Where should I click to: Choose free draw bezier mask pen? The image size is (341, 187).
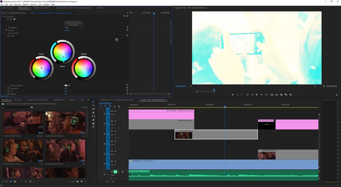(15, 19)
